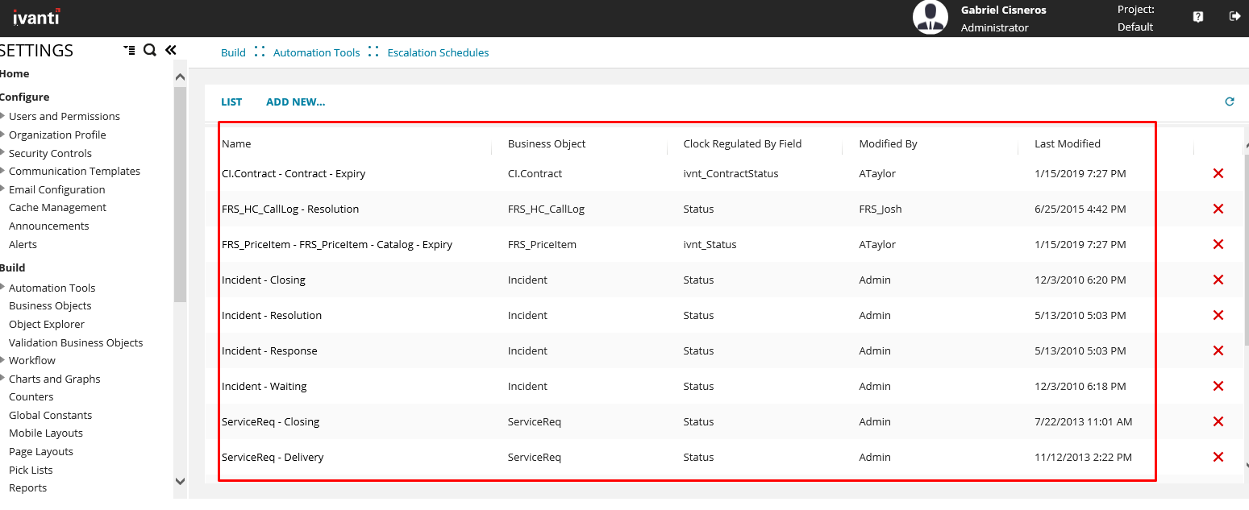Expand the Users and Permissions node

click(3, 116)
